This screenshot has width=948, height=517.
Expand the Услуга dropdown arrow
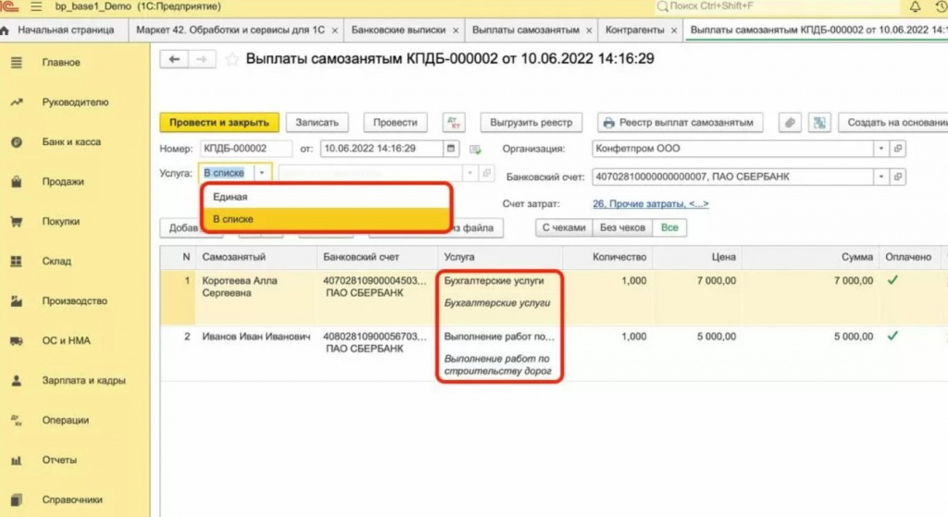click(262, 173)
